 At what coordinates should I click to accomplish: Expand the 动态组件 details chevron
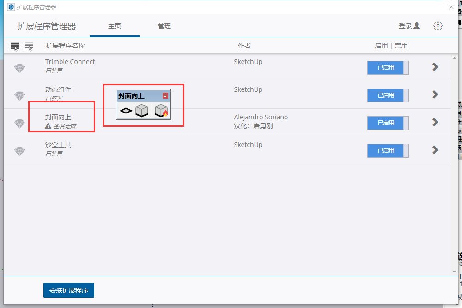[435, 95]
